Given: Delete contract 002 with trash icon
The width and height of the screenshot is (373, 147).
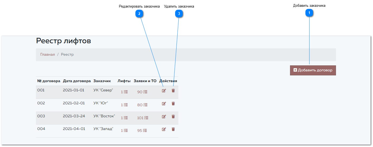Looking at the screenshot, I should [173, 103].
